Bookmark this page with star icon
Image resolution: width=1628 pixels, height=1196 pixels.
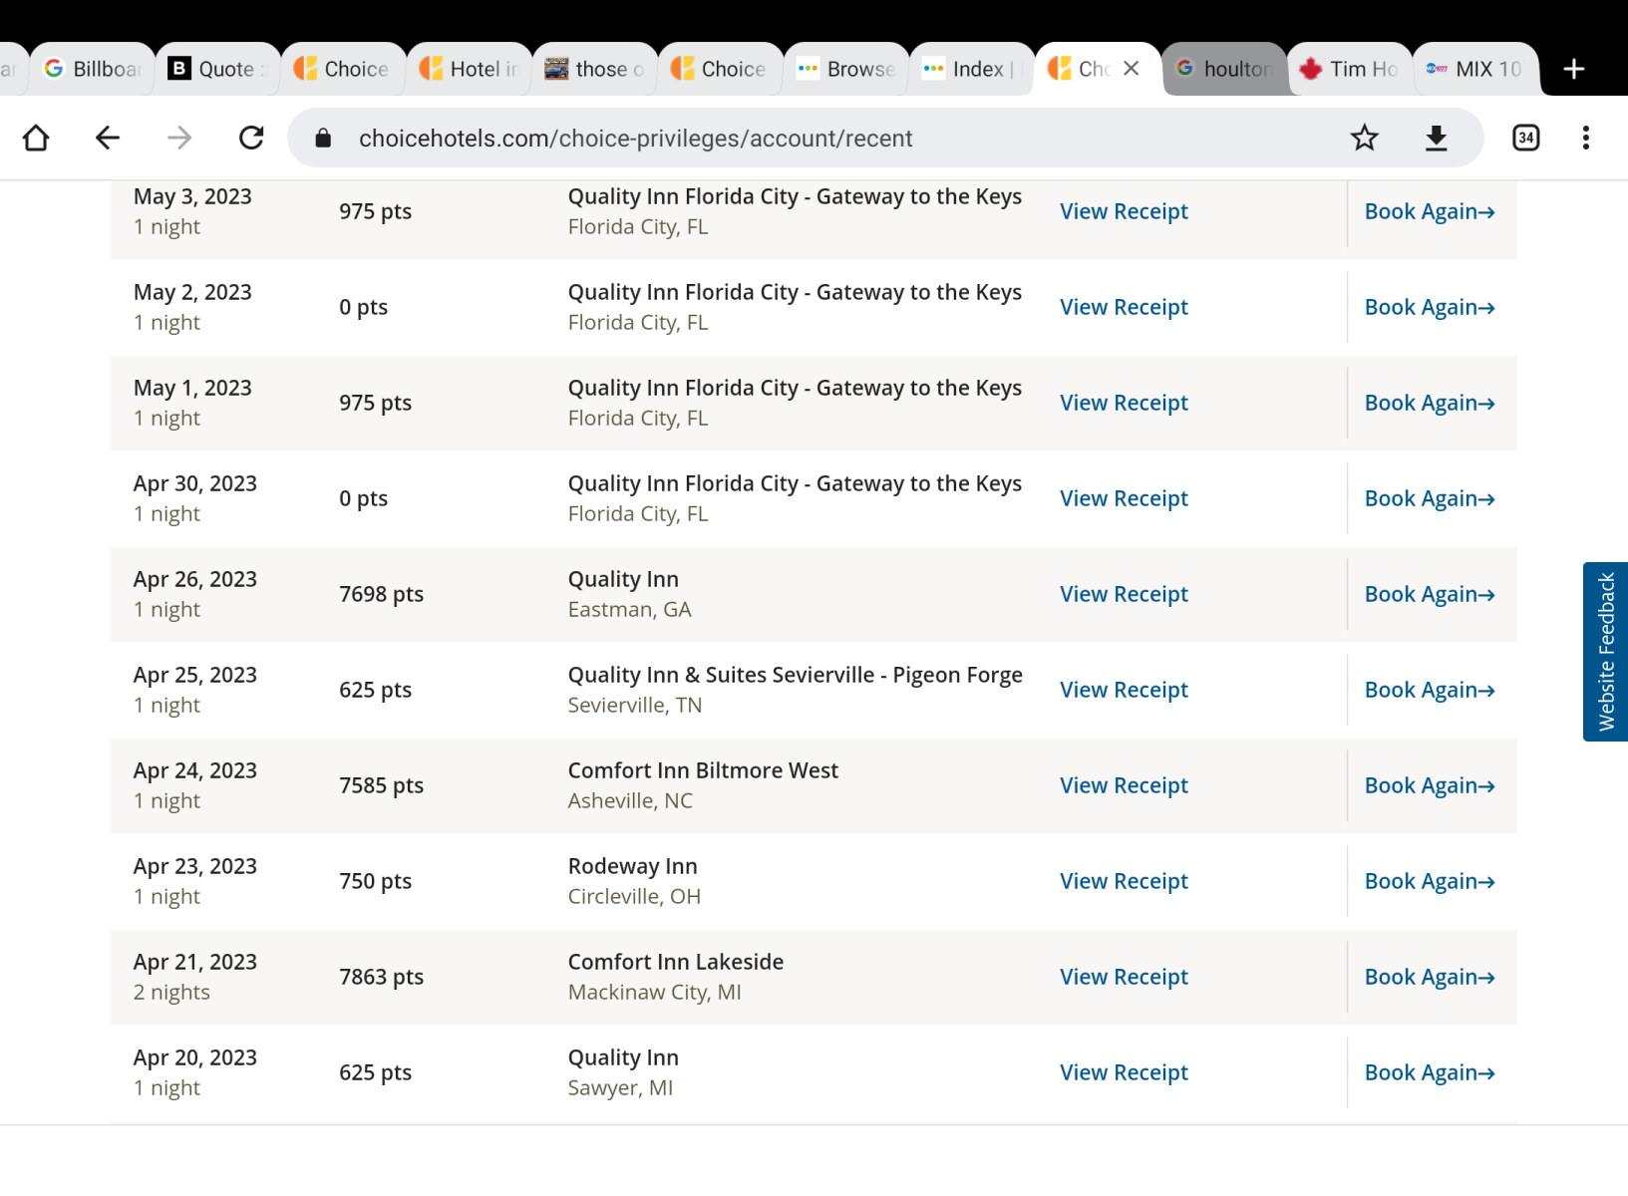(x=1364, y=138)
